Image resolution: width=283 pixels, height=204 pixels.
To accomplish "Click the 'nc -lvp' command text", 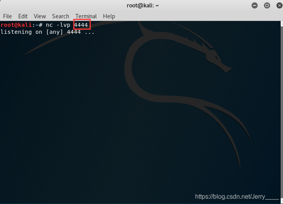I will click(x=58, y=25).
